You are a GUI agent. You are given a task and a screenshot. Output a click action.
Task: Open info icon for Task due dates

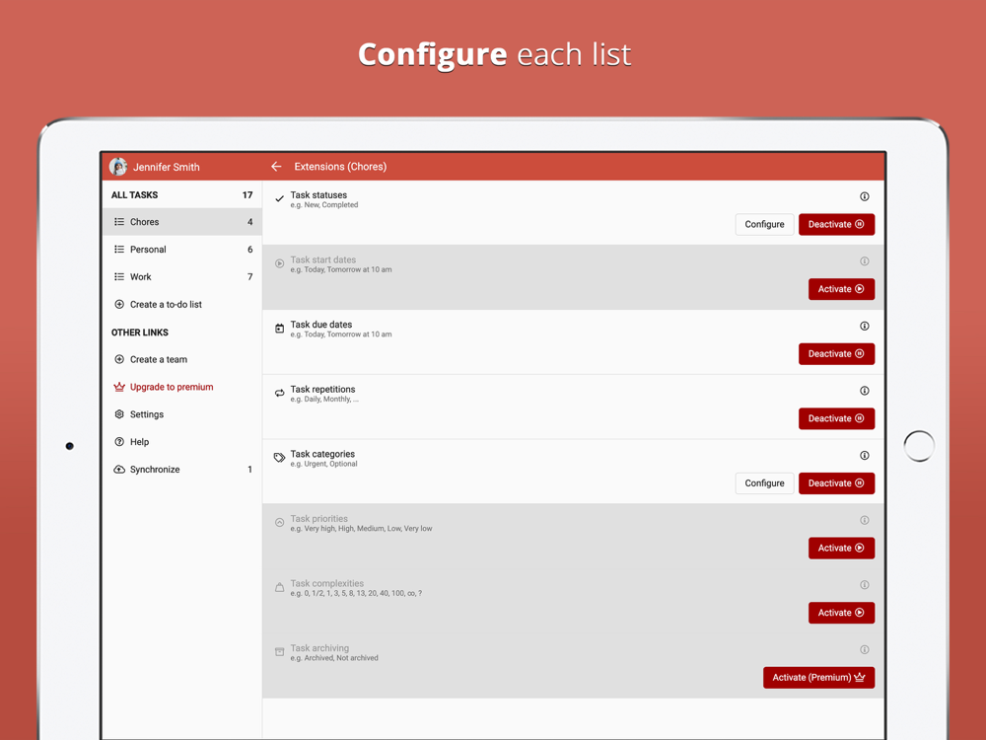[865, 326]
